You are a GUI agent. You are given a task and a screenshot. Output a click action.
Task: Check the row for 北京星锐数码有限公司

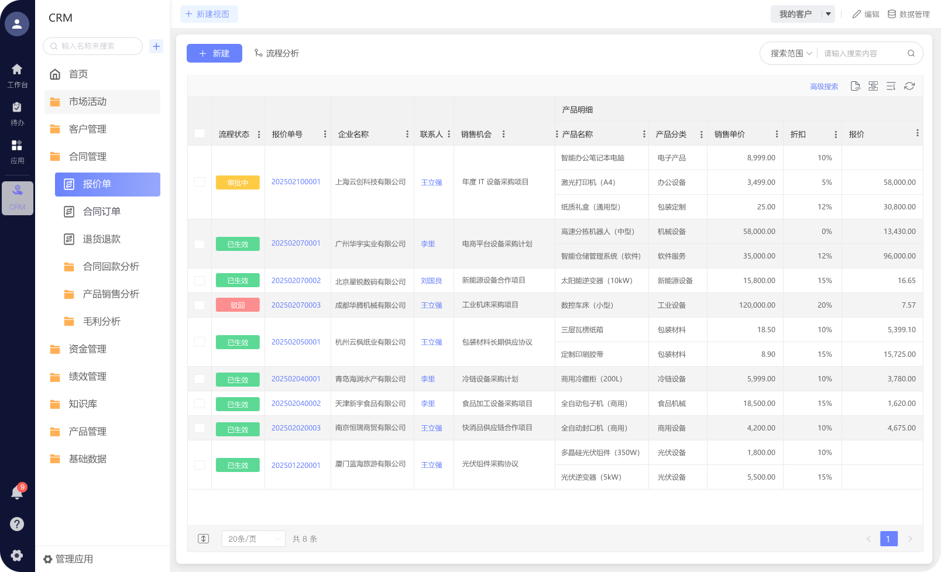point(200,281)
